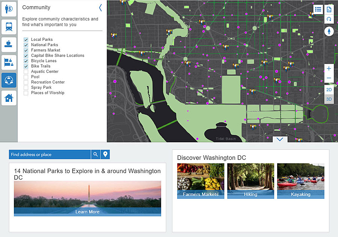This screenshot has width=338, height=237.
Task: Enable the Aquatic Center layer
Action: (x=26, y=72)
